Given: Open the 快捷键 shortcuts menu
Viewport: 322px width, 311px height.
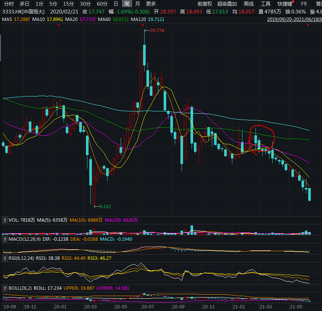Looking at the screenshot, I should point(285,4).
